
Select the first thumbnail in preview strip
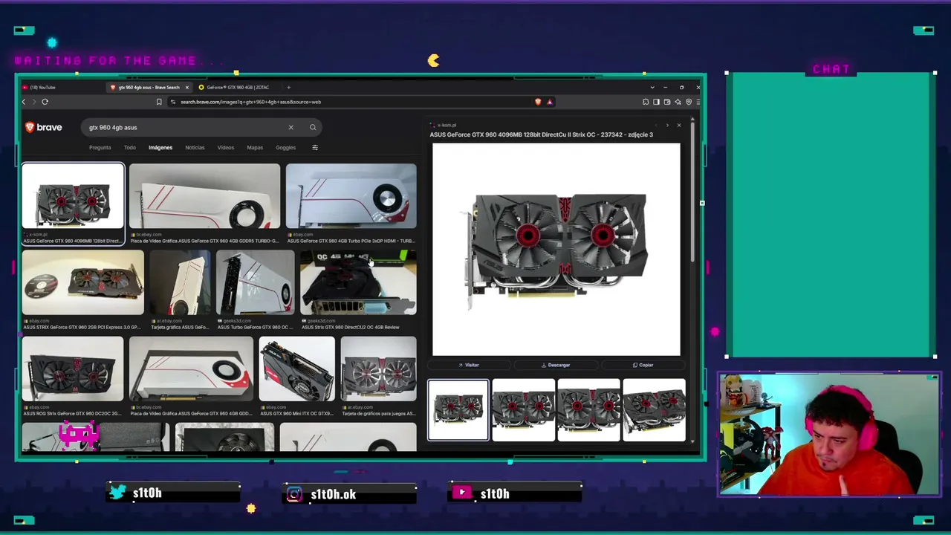[x=458, y=410]
